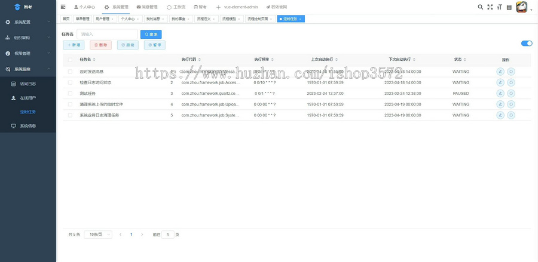Click the 智考 logo icon in sidebar

[17, 7]
